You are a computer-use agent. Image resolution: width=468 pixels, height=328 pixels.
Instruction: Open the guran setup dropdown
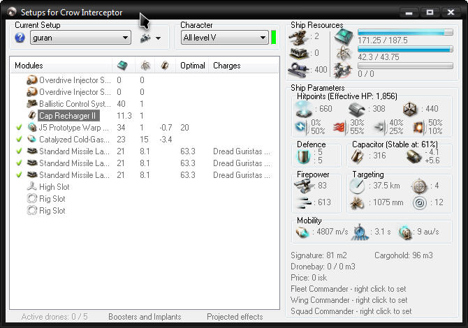pyautogui.click(x=80, y=38)
